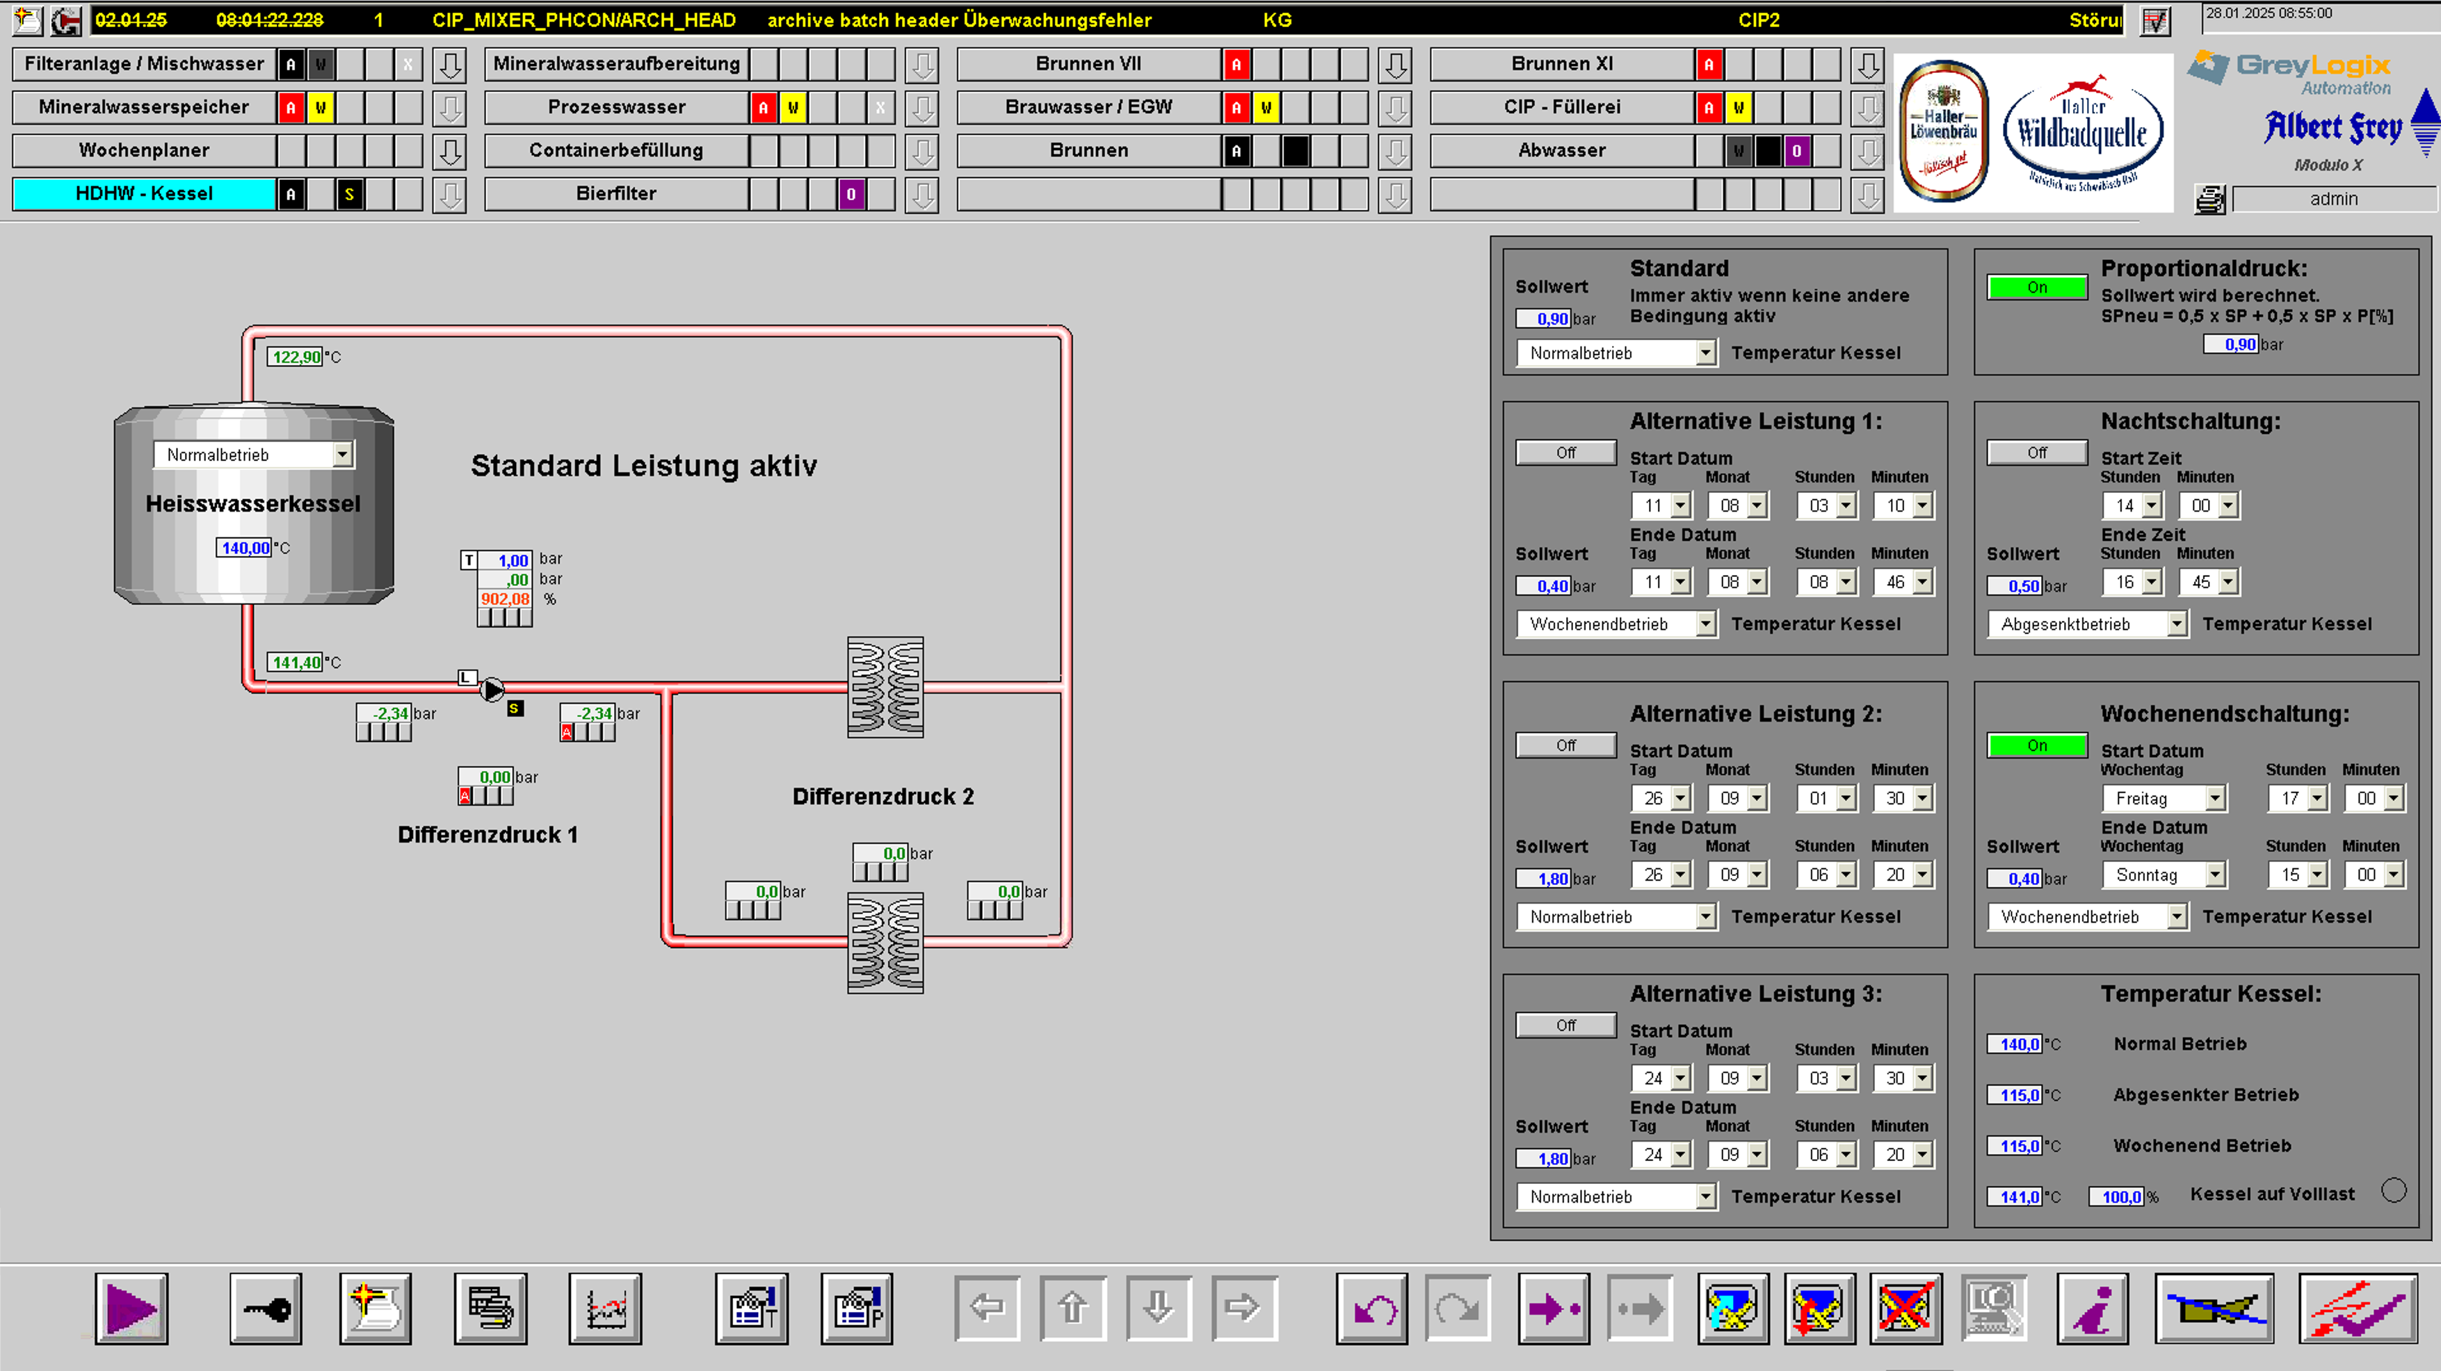
Task: Open the purple info icon
Action: [2093, 1309]
